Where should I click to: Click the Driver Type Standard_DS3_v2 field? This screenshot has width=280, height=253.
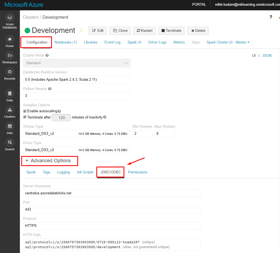pyautogui.click(x=77, y=150)
